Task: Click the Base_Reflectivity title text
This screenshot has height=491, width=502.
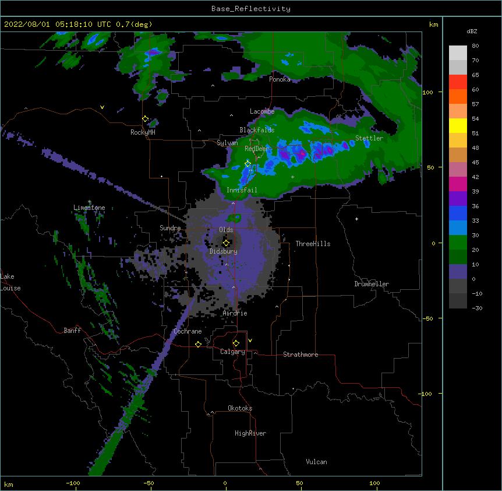Action: pyautogui.click(x=251, y=9)
